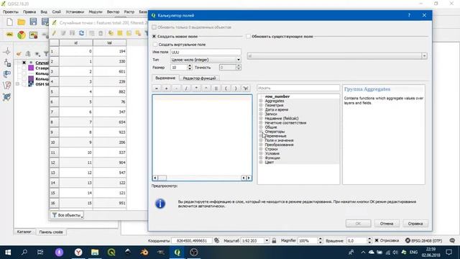Image resolution: width=460 pixels, height=259 pixels.
Task: Open the 'Вектор' menu
Action: [x=113, y=12]
